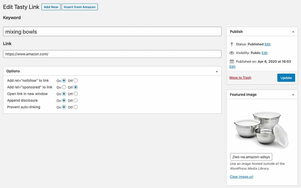Click the Options panel title
The width and height of the screenshot is (301, 188).
(13, 71)
